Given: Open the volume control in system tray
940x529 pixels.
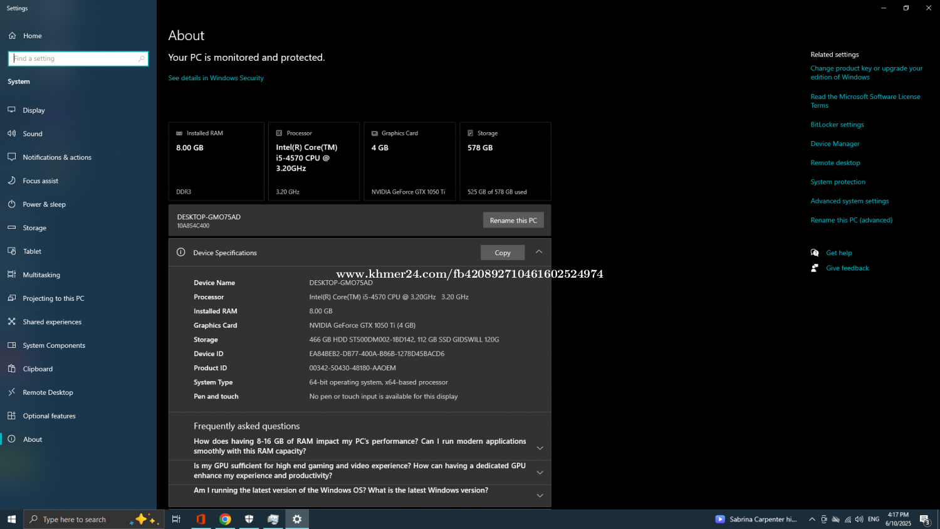Looking at the screenshot, I should click(x=859, y=519).
